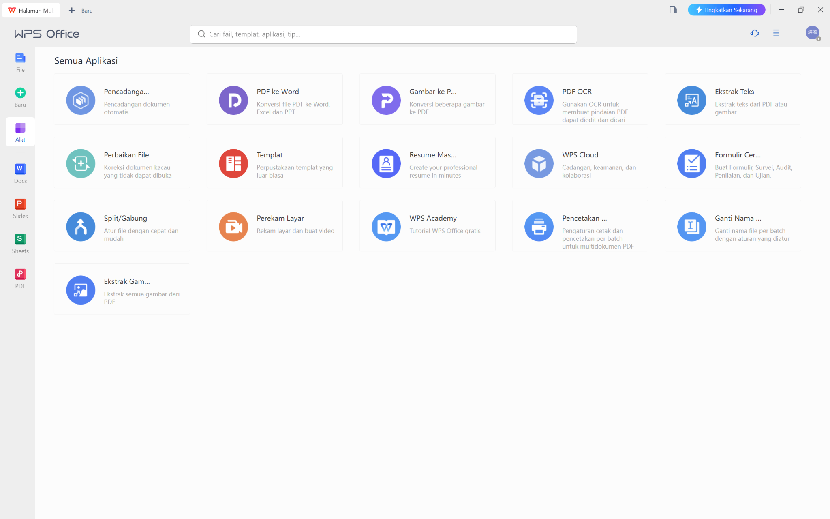Select the Sheets sidebar item
Image resolution: width=830 pixels, height=519 pixels.
coord(20,243)
